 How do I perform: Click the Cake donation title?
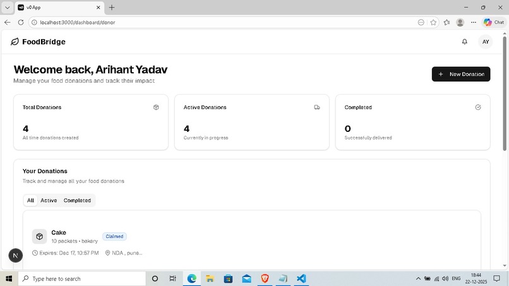click(59, 232)
